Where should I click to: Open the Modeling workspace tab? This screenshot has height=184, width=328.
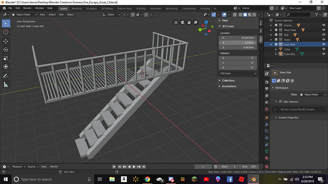pos(77,9)
